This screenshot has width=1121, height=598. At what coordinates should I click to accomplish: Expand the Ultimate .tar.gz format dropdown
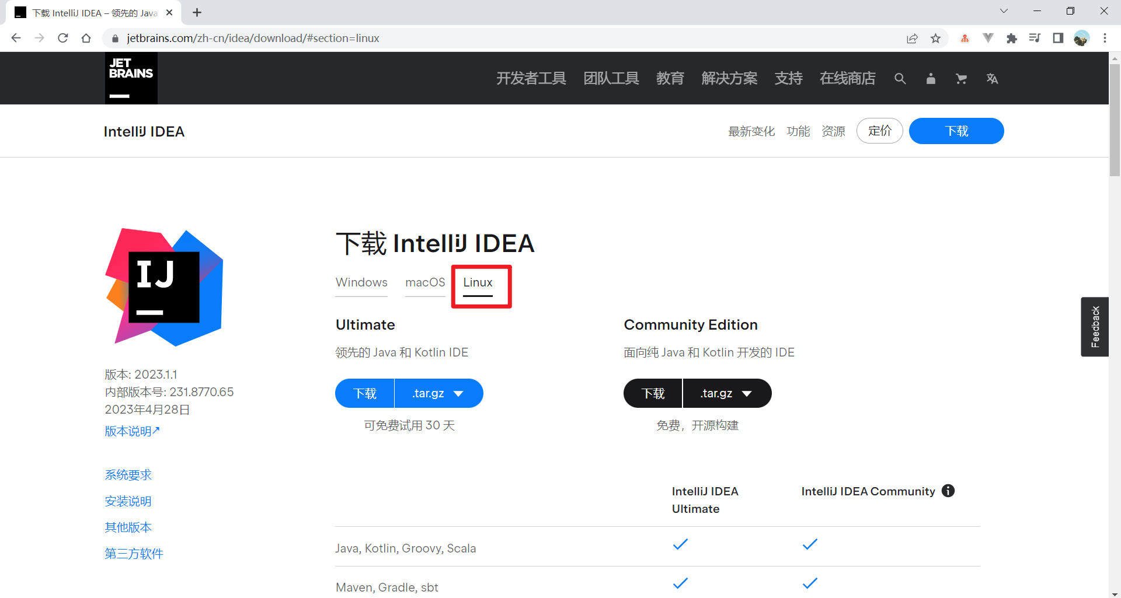click(x=438, y=393)
